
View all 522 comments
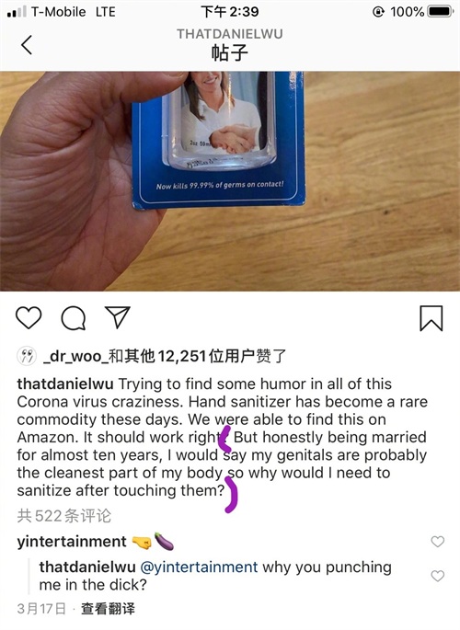tap(63, 516)
